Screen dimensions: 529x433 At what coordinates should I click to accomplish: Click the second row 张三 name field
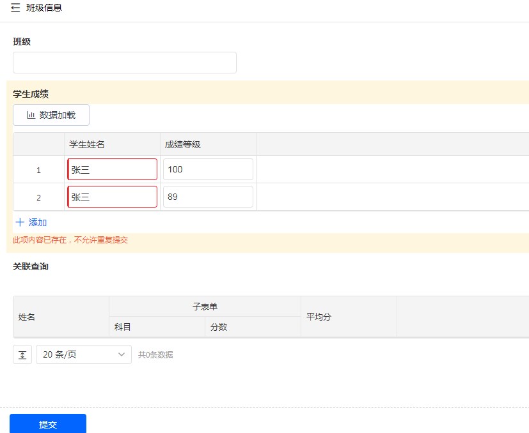[x=113, y=197]
